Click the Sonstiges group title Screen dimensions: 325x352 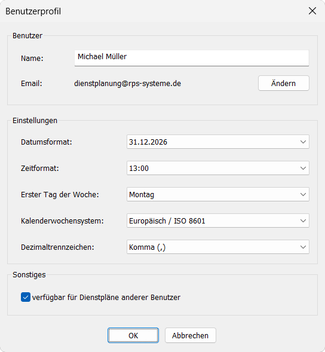(29, 275)
